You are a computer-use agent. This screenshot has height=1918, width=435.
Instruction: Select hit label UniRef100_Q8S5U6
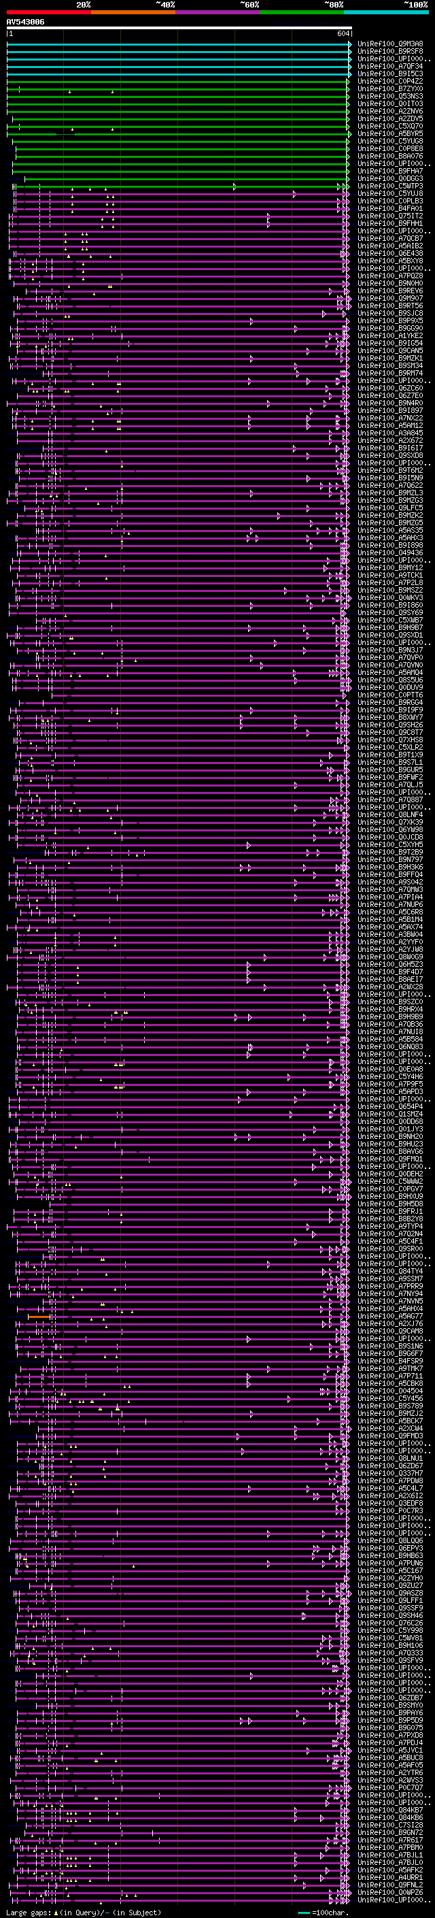(390, 680)
